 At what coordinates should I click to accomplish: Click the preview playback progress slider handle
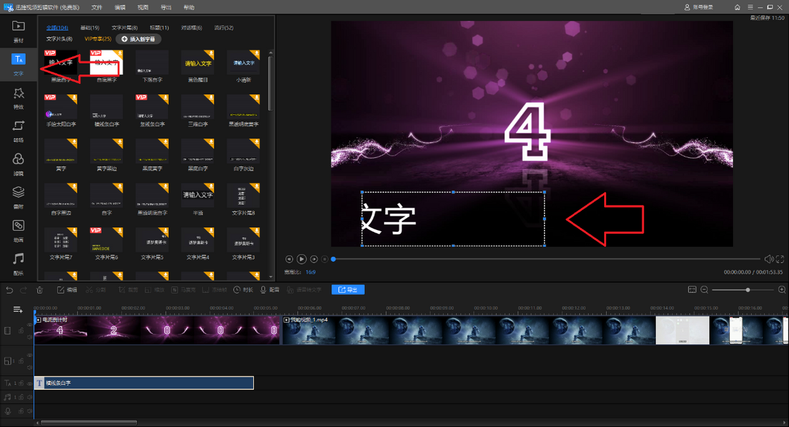(333, 259)
